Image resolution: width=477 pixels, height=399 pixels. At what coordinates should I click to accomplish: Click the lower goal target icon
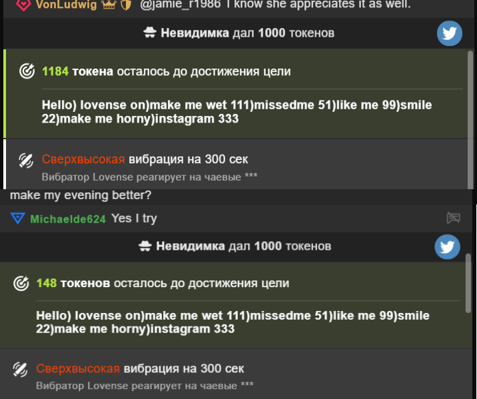21,283
